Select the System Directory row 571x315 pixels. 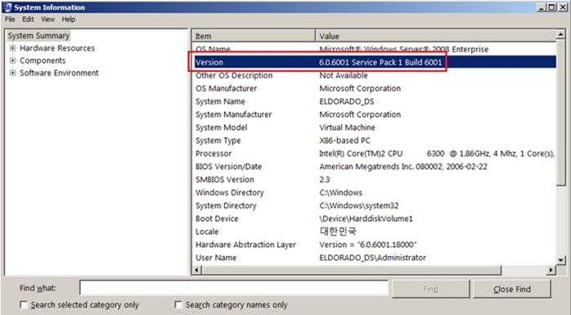click(374, 205)
